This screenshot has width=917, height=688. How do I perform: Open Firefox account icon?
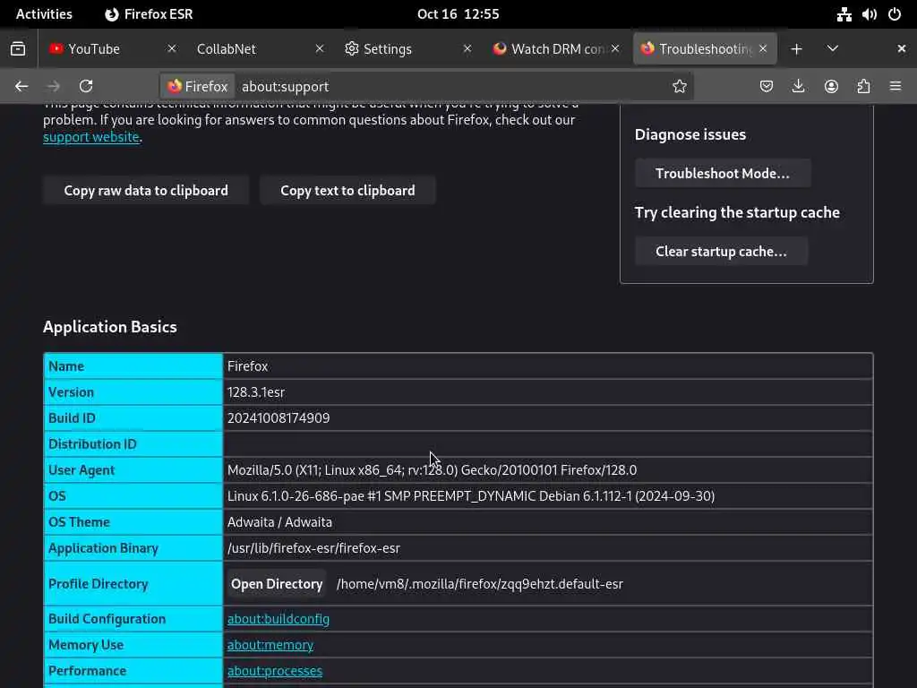831,86
